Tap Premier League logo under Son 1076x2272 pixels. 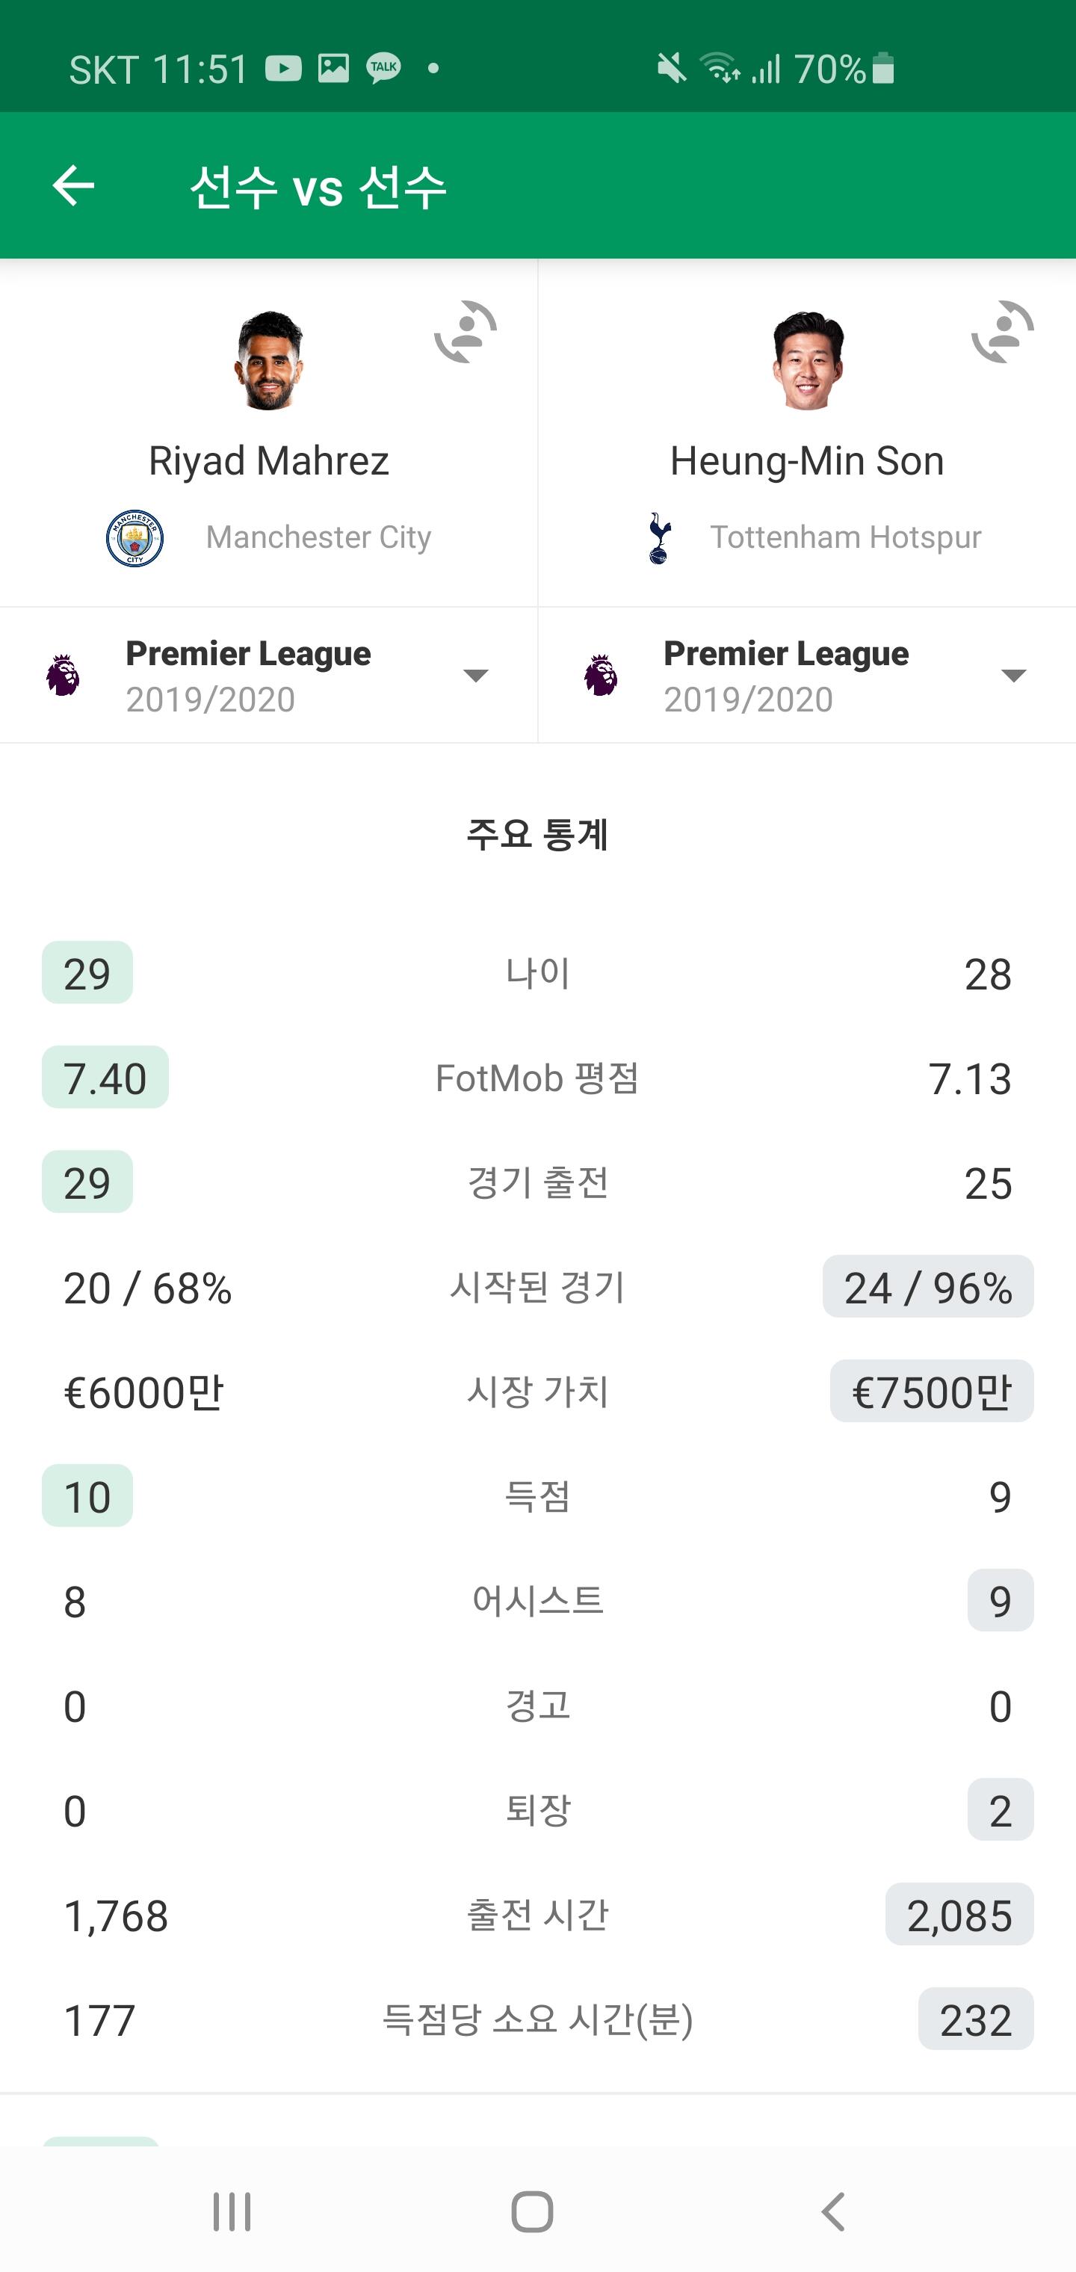click(x=601, y=676)
